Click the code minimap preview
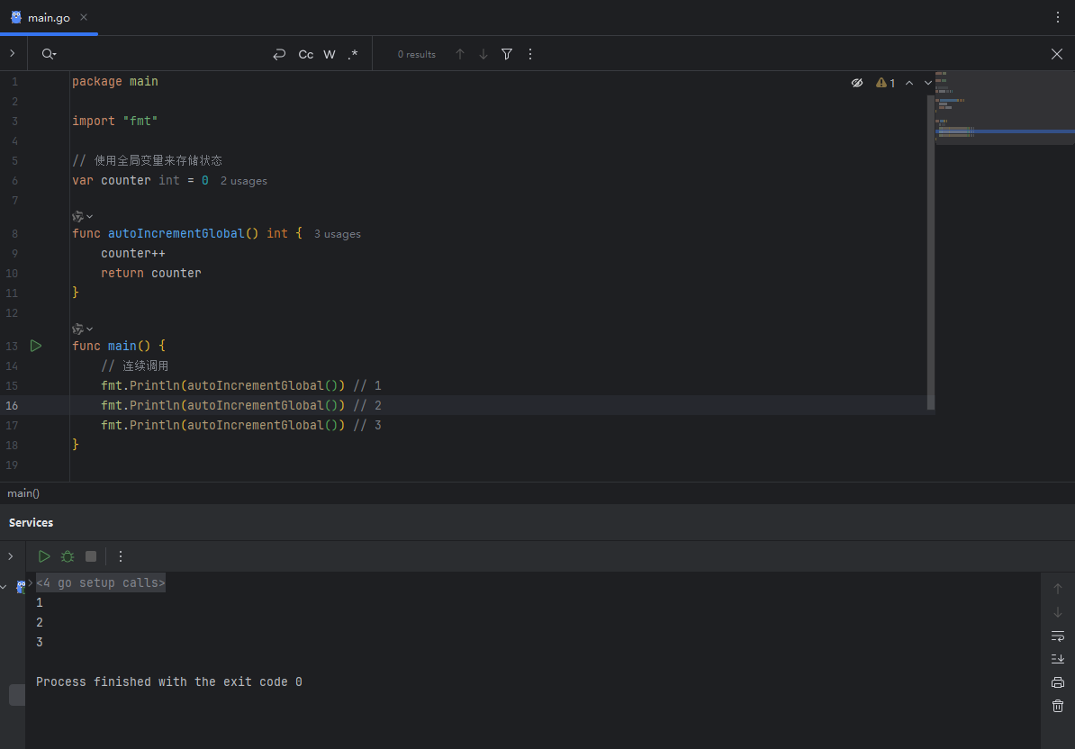The height and width of the screenshot is (749, 1075). click(1005, 108)
